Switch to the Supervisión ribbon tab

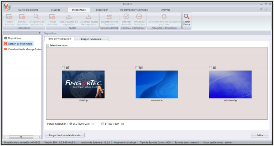click(x=102, y=10)
